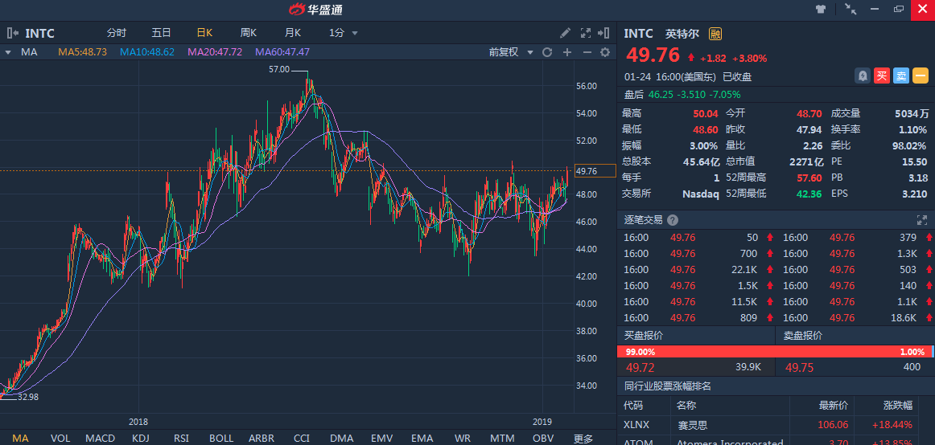This screenshot has width=935, height=445.
Task: Zoom out chart with minus icon
Action: click(x=586, y=52)
